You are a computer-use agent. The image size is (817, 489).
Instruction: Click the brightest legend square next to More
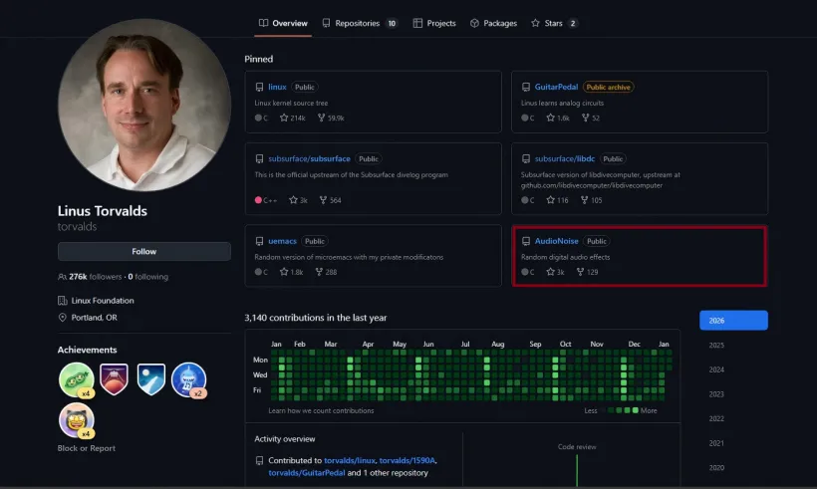pyautogui.click(x=635, y=410)
